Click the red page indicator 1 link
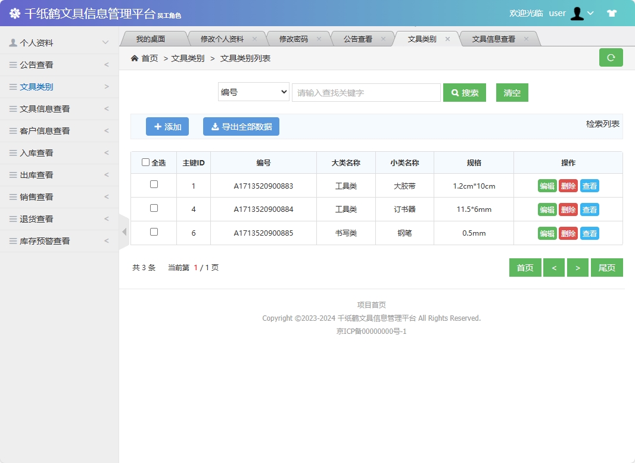Image resolution: width=635 pixels, height=463 pixels. pyautogui.click(x=197, y=267)
